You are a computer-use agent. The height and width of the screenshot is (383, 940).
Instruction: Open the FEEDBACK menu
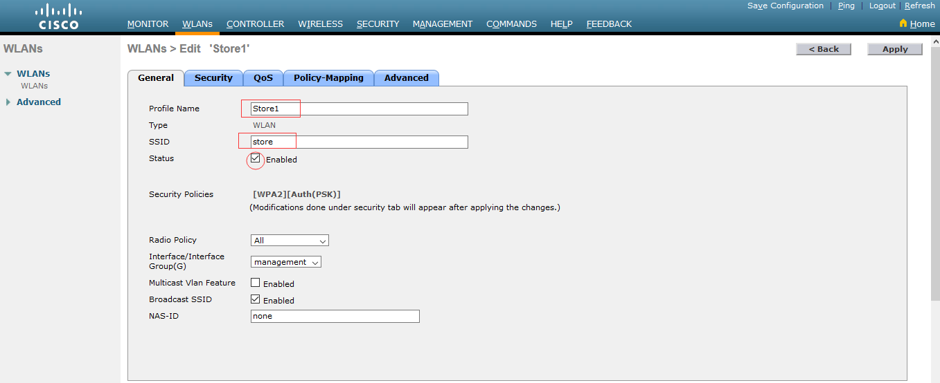[x=609, y=24]
